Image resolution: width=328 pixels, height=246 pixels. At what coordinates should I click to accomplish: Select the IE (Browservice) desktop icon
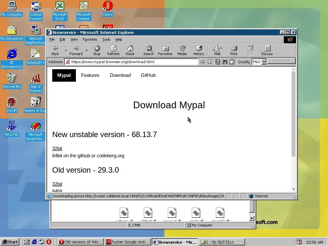click(x=12, y=59)
